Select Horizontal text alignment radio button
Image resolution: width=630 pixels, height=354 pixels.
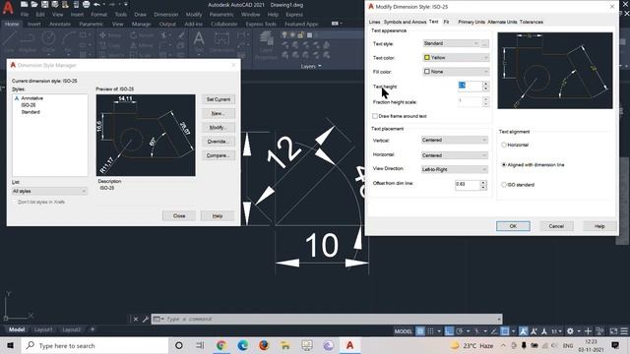pyautogui.click(x=504, y=145)
